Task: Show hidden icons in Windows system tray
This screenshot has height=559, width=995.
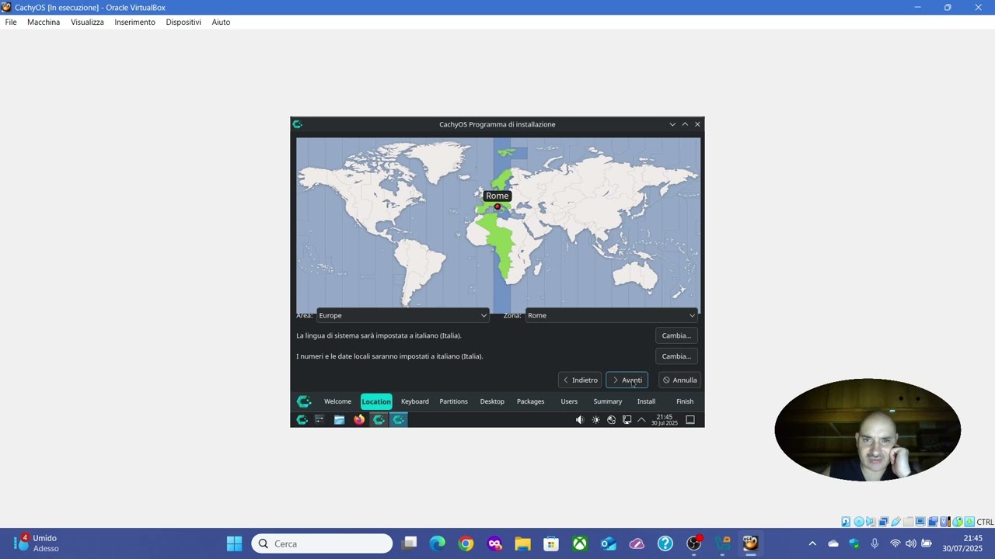Action: (x=812, y=543)
